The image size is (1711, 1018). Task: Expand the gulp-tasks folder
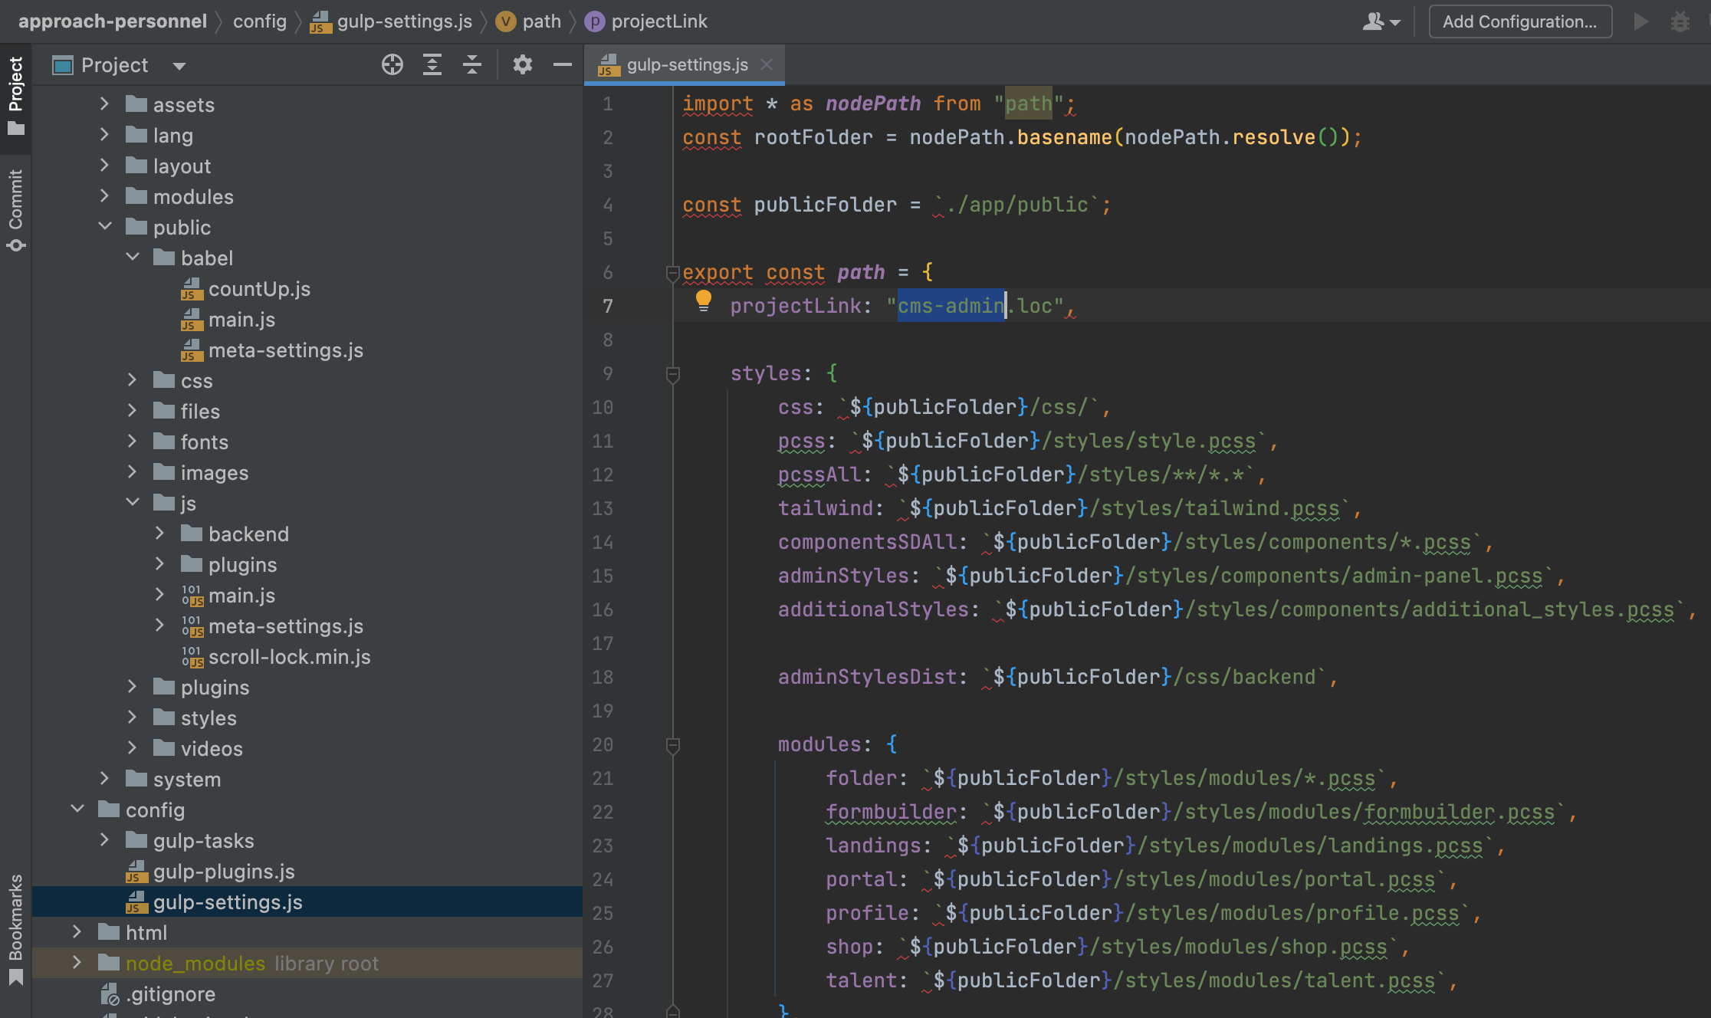click(105, 840)
